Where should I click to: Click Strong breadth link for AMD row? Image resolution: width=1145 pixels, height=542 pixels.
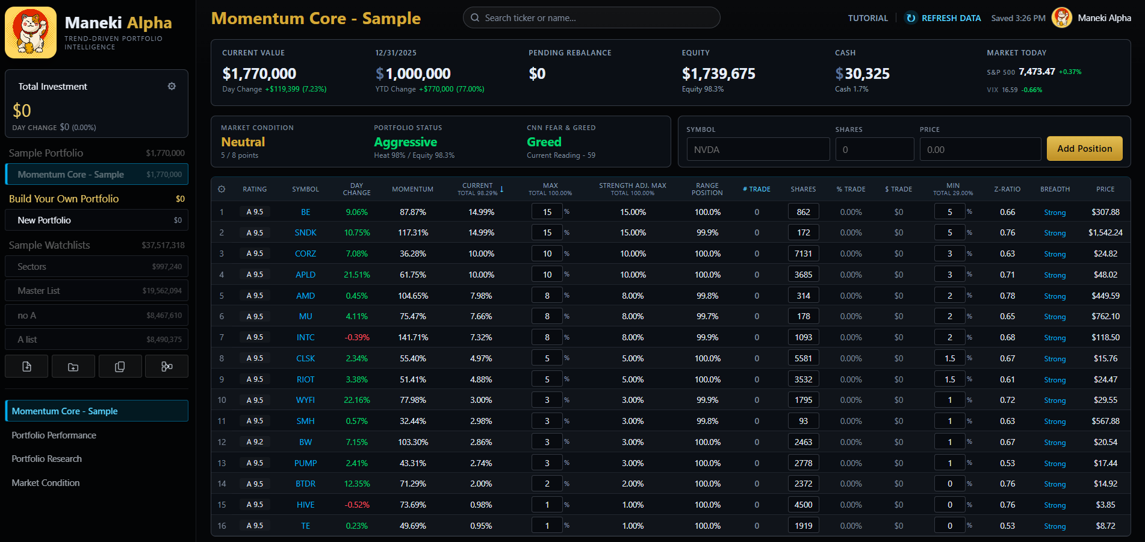coord(1055,296)
